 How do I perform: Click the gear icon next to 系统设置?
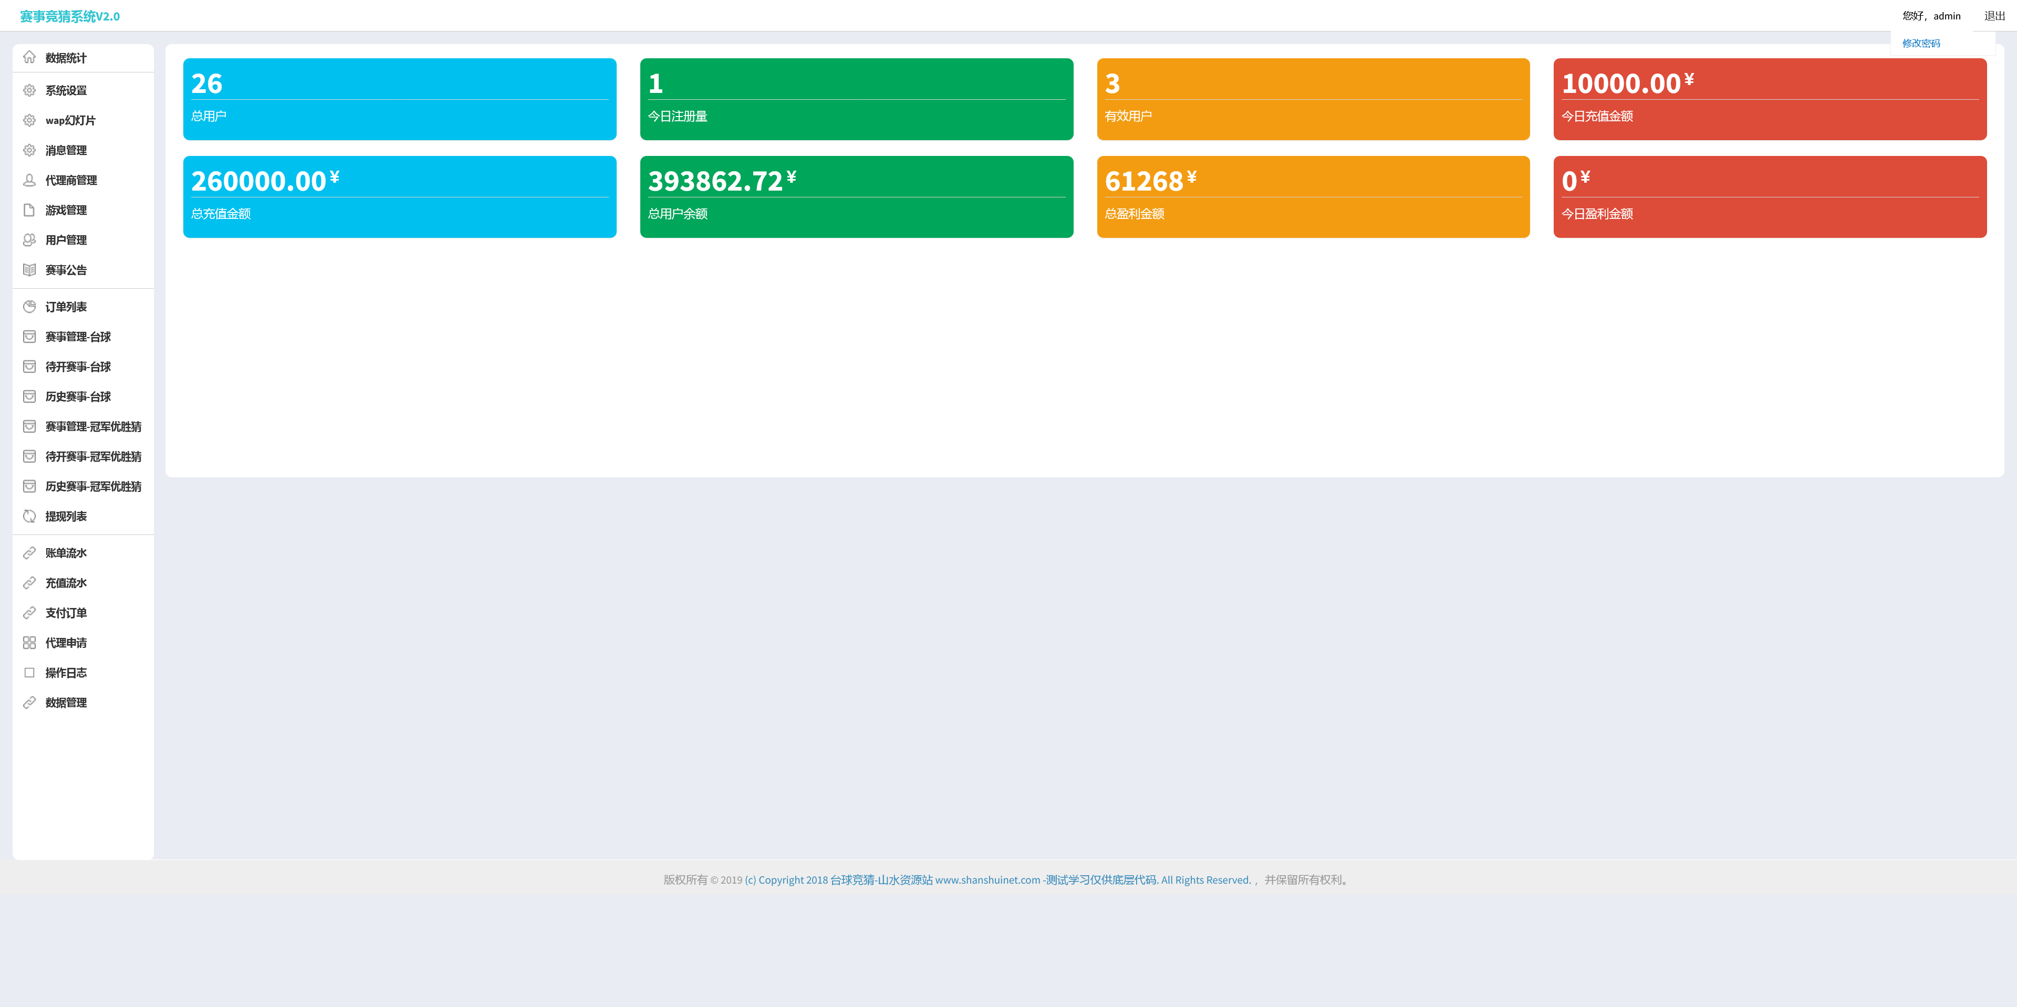pyautogui.click(x=29, y=91)
